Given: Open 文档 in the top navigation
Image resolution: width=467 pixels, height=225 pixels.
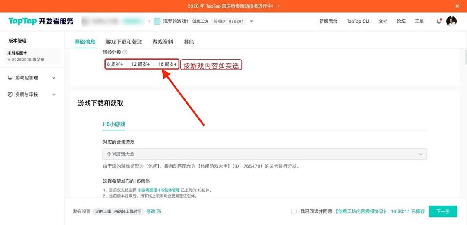Looking at the screenshot, I should 383,22.
